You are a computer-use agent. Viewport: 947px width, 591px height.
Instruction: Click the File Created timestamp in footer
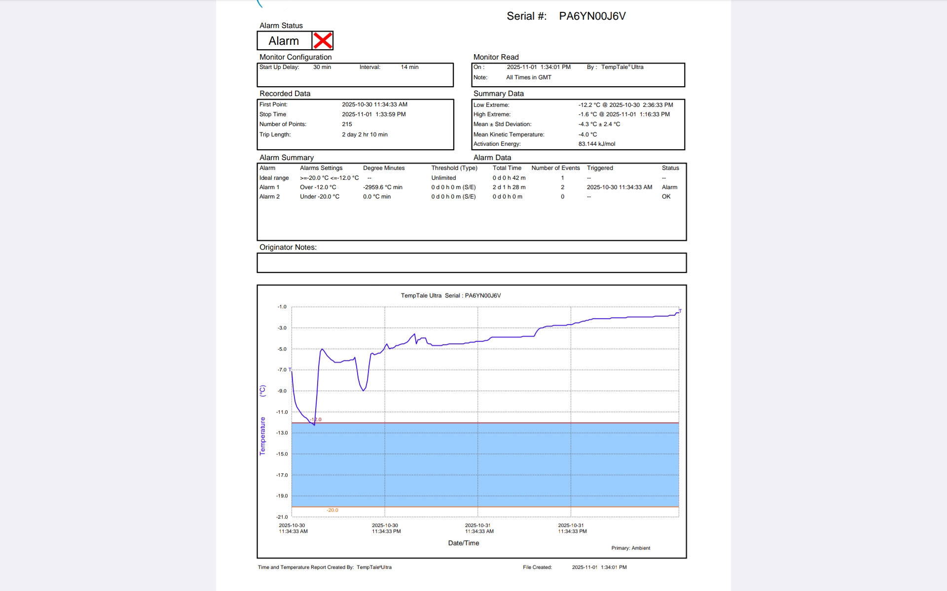(599, 567)
